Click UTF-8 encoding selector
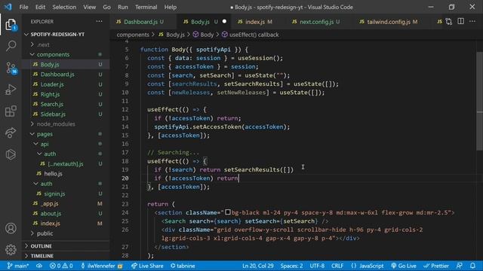This screenshot has width=483, height=271. [x=317, y=266]
